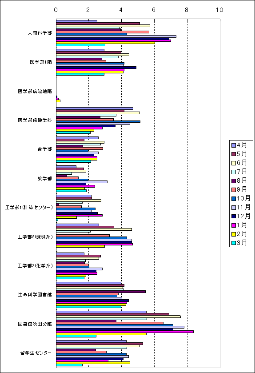The width and height of the screenshot is (255, 373).
Task: Select the 2月 yellow legend swatch
Action: (x=234, y=234)
